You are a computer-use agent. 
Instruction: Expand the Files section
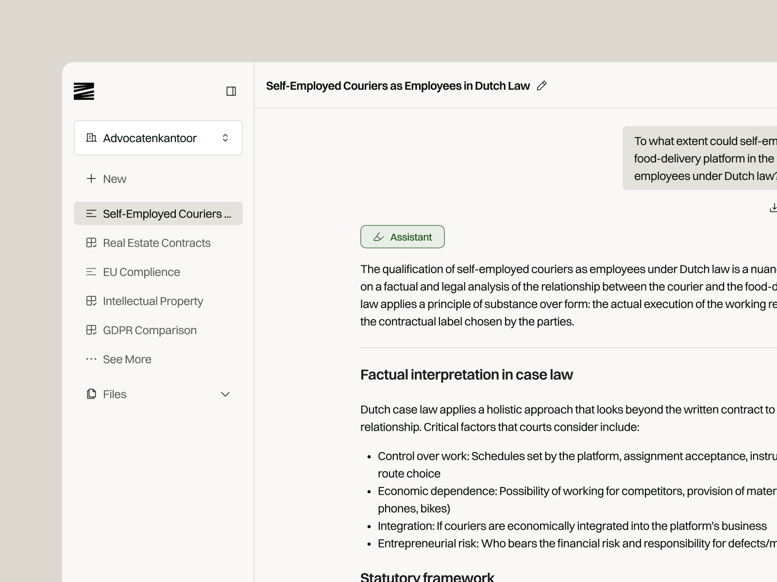click(158, 394)
